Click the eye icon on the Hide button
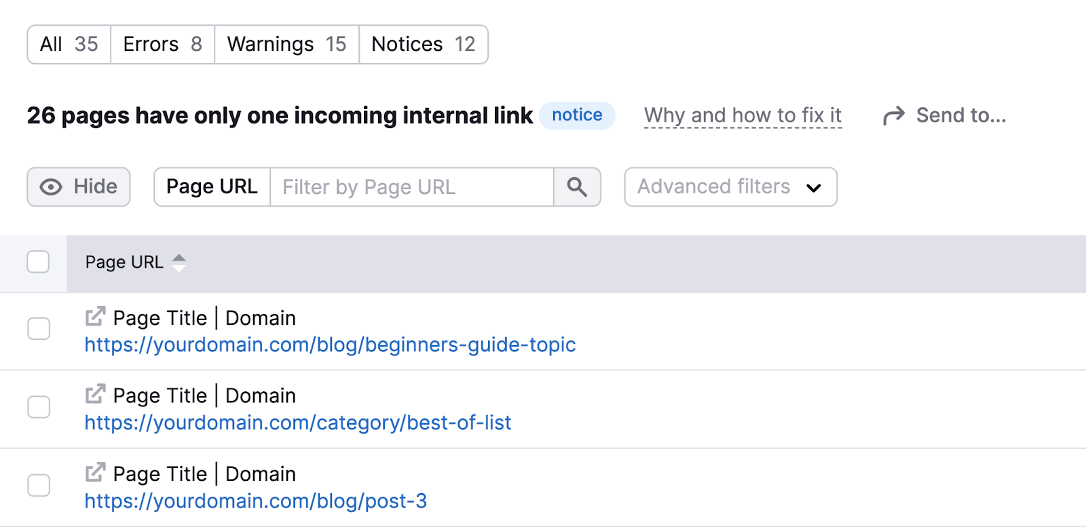 (x=50, y=187)
